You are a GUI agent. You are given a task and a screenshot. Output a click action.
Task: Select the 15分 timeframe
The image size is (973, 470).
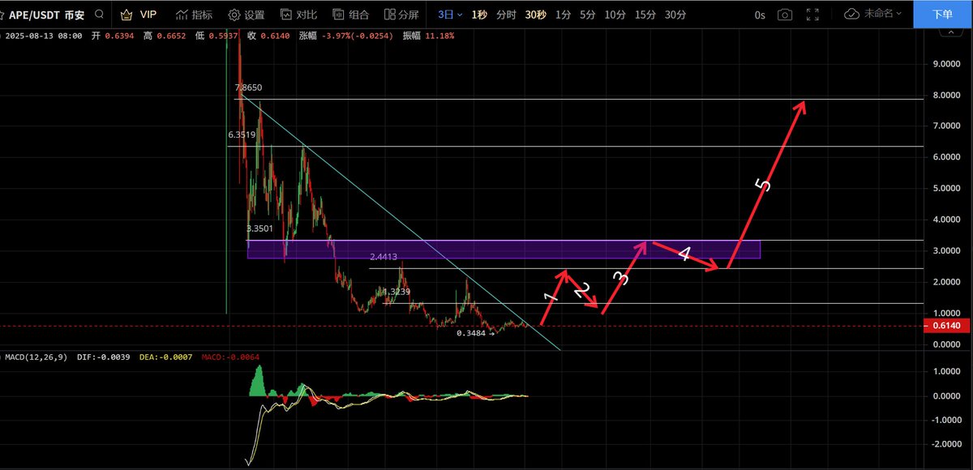(x=645, y=15)
